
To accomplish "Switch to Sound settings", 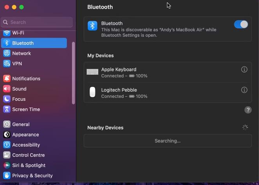I will [x=34, y=89].
